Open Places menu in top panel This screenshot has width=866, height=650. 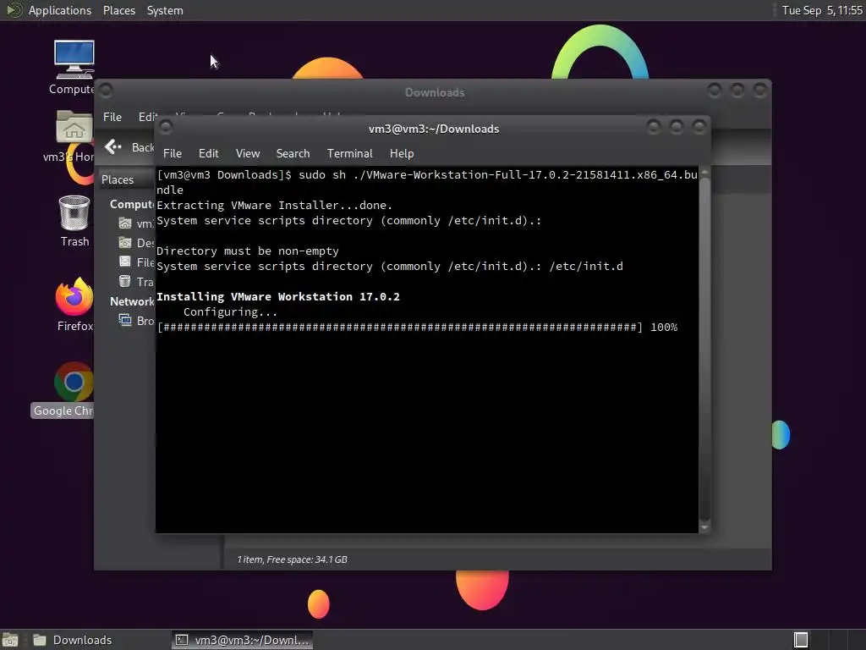(x=118, y=10)
